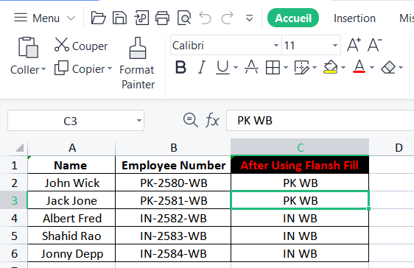Expand the quick access toolbar customization arrow

pyautogui.click(x=249, y=18)
